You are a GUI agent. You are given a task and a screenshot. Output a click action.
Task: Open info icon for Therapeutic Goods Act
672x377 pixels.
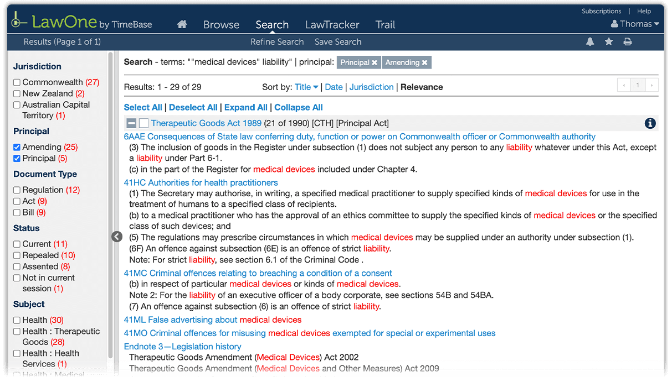pos(650,123)
